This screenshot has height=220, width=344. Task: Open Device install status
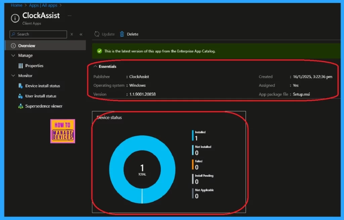(43, 86)
